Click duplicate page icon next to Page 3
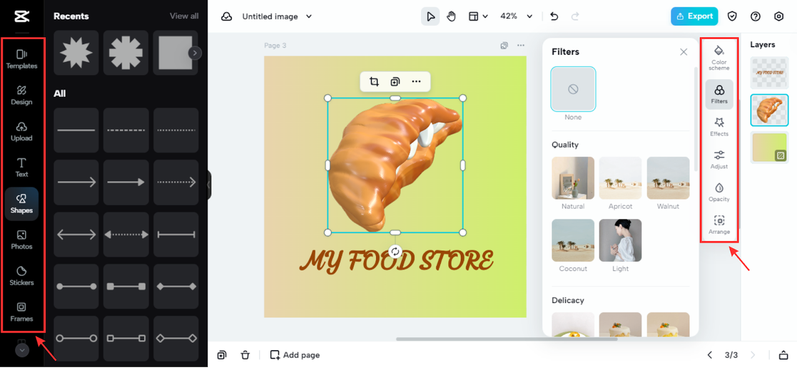Screen dimensions: 797x370 point(504,45)
